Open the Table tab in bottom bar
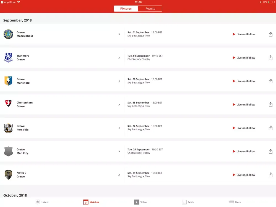The height and width of the screenshot is (207, 276). pyautogui.click(x=188, y=202)
